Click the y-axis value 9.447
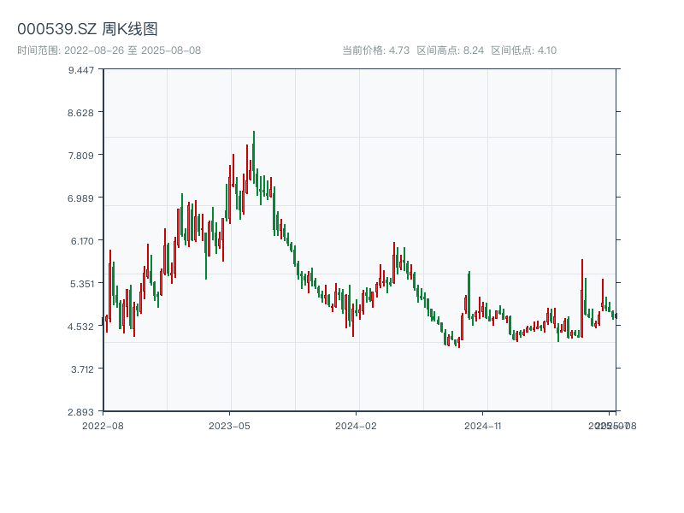The width and height of the screenshot is (684, 513). coord(80,70)
